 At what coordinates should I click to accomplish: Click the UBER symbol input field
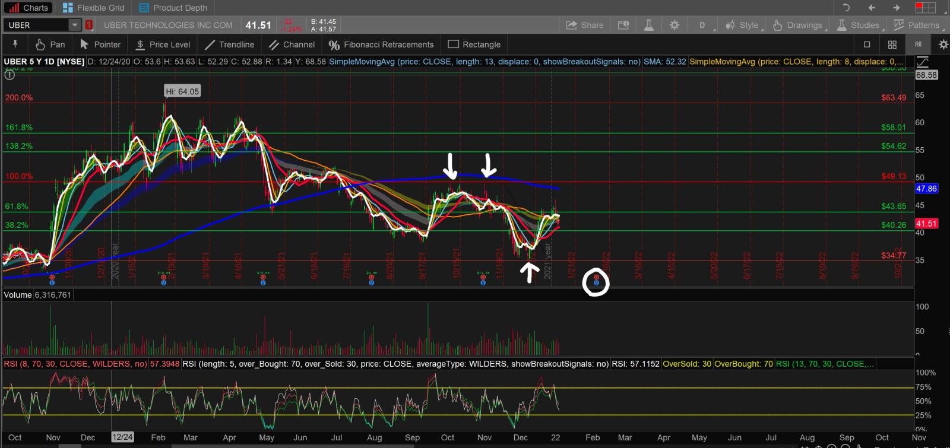tap(36, 25)
